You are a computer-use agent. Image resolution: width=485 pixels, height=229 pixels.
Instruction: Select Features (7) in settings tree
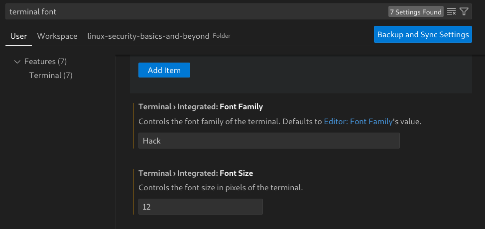[45, 62]
